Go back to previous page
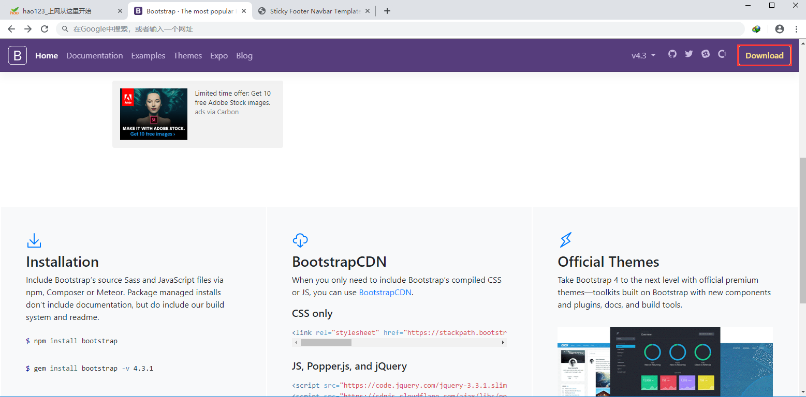Image resolution: width=806 pixels, height=397 pixels. pos(11,29)
